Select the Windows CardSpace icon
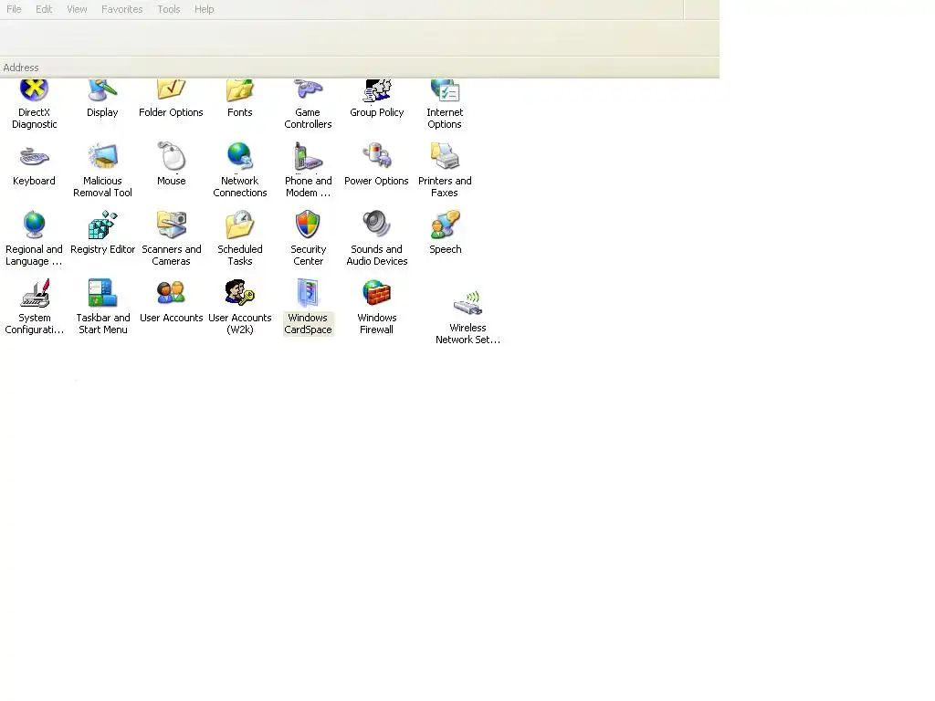This screenshot has width=935, height=701. pos(308,294)
